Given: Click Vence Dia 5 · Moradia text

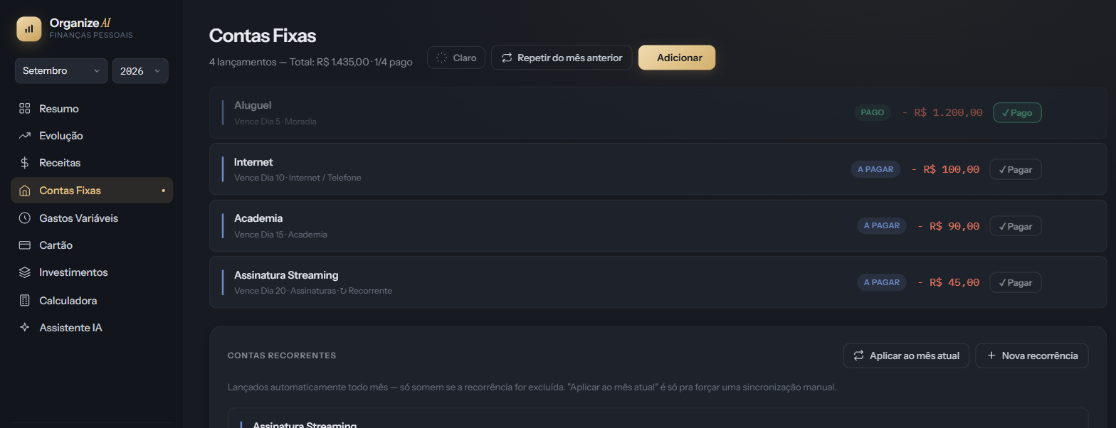Looking at the screenshot, I should [275, 122].
